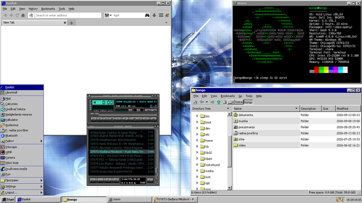Click the playlist list options button at bottom right
The width and height of the screenshot is (362, 203).
(x=150, y=180)
